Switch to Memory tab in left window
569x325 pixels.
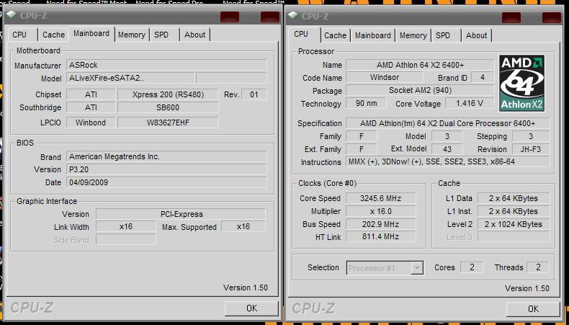(131, 35)
